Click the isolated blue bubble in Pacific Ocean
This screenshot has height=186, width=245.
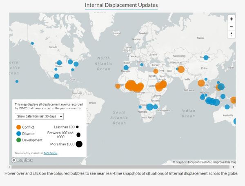coord(17,81)
